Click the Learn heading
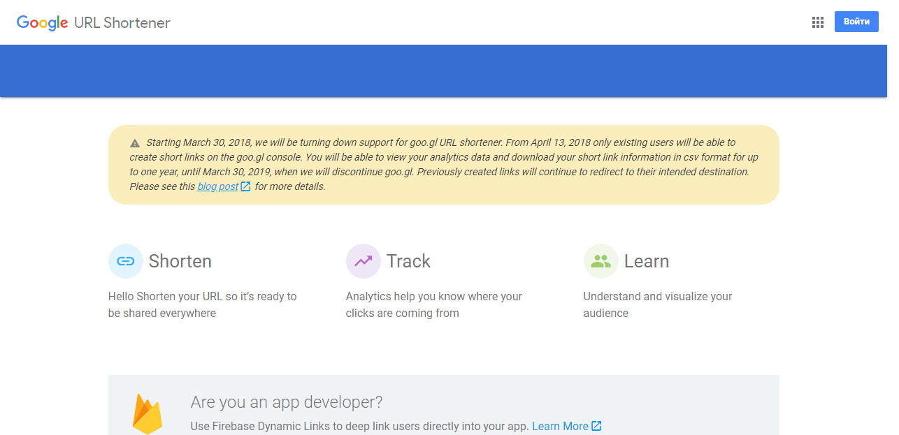The height and width of the screenshot is (435, 899). 647,261
